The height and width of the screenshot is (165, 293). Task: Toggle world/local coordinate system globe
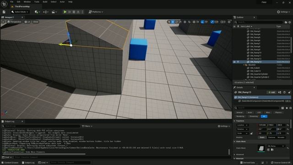coord(185,22)
